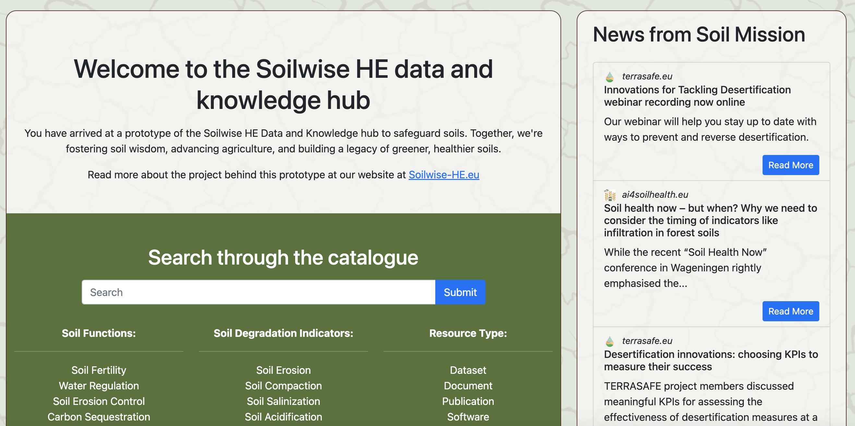This screenshot has width=855, height=426.
Task: Filter resources by Dataset type
Action: [468, 370]
